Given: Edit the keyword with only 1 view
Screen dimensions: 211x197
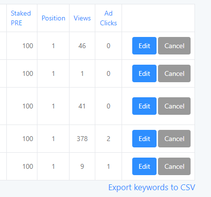Looking at the screenshot, I should click(144, 73).
